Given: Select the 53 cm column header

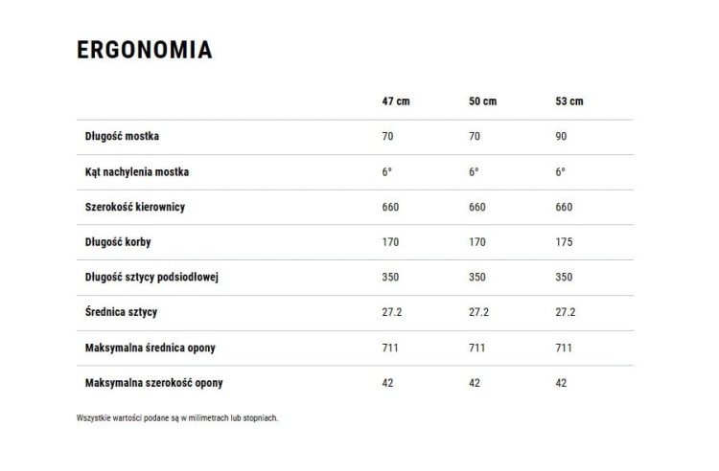Looking at the screenshot, I should pos(569,101).
